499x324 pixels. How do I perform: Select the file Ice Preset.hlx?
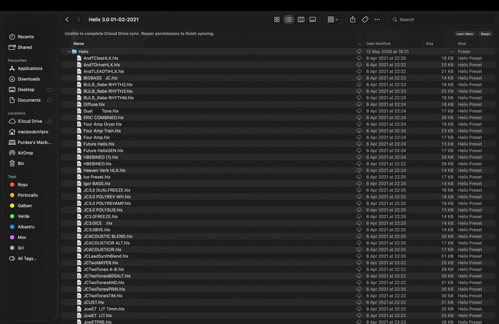(x=278, y=177)
